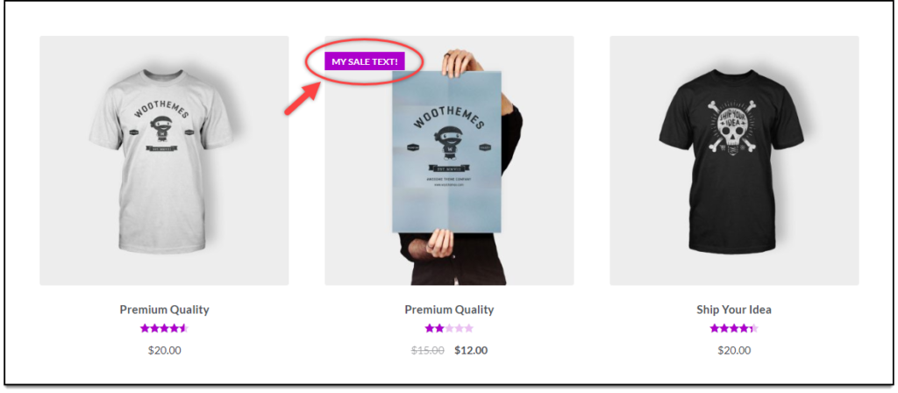Open the Ship Your Idea product title
Image resolution: width=898 pixels, height=393 pixels.
(734, 310)
